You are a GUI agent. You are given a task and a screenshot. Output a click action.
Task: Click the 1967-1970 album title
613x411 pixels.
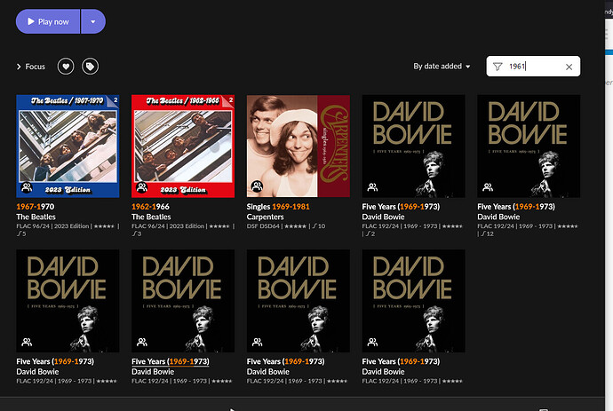coord(36,207)
